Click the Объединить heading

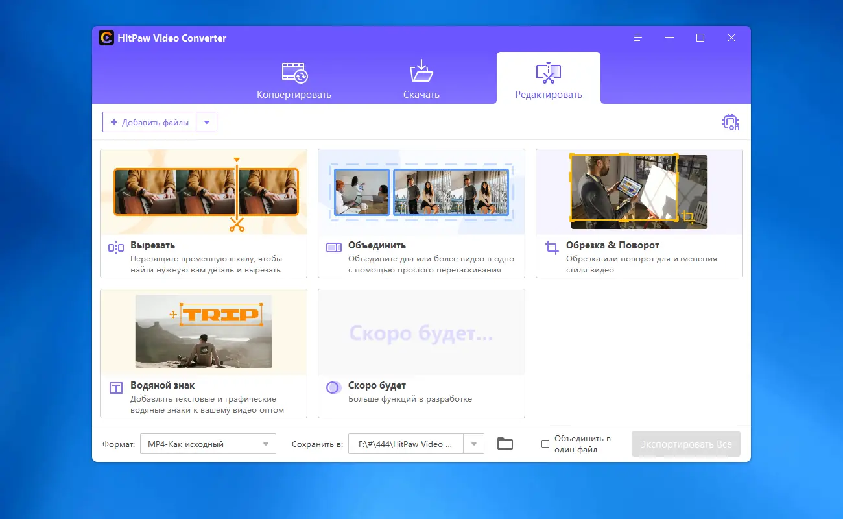point(377,245)
